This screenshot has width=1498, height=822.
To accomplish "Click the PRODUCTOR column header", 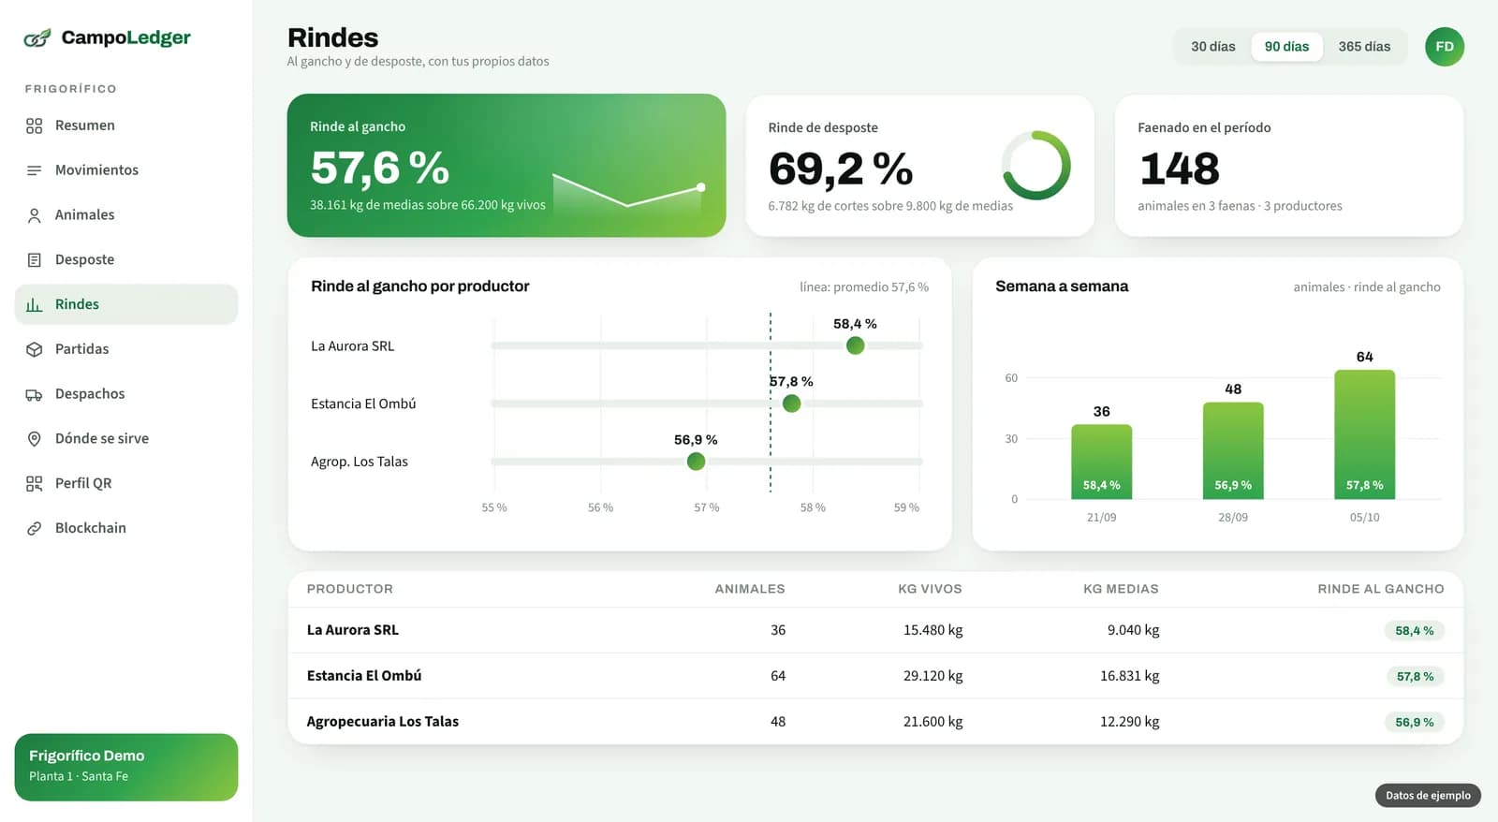I will point(350,589).
